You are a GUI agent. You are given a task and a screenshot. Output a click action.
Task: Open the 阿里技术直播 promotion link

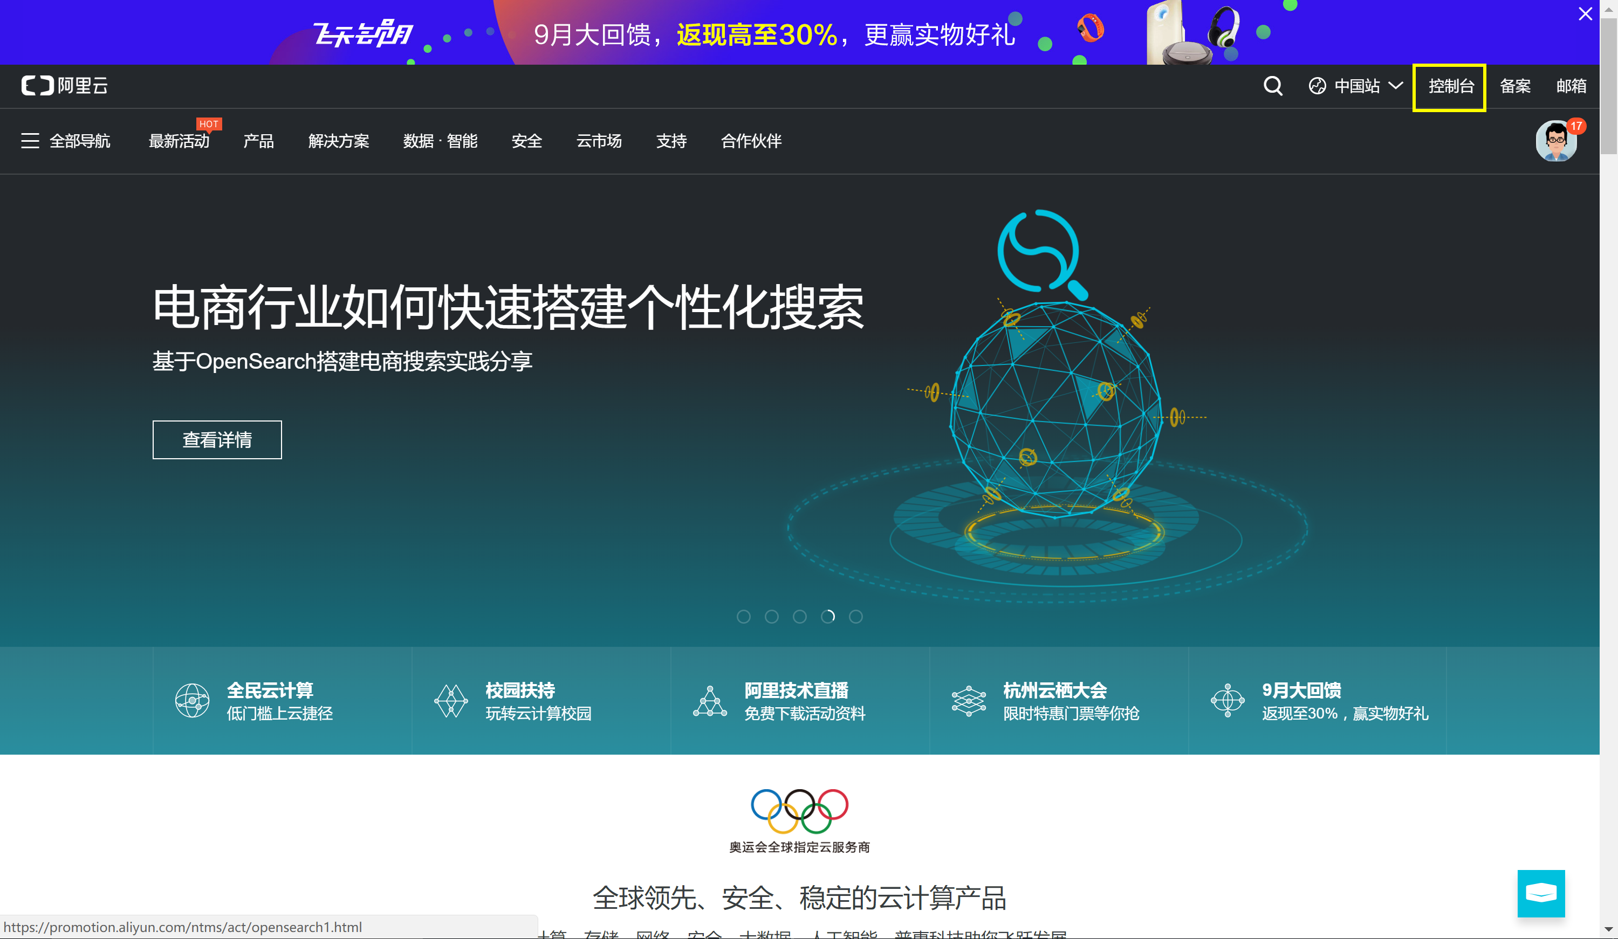click(800, 701)
